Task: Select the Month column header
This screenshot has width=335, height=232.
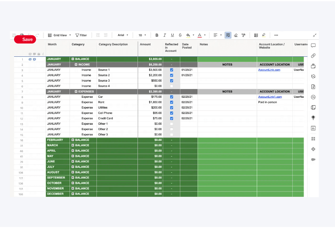Action: (58, 48)
